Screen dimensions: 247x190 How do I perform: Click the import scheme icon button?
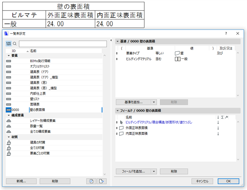point(91,181)
